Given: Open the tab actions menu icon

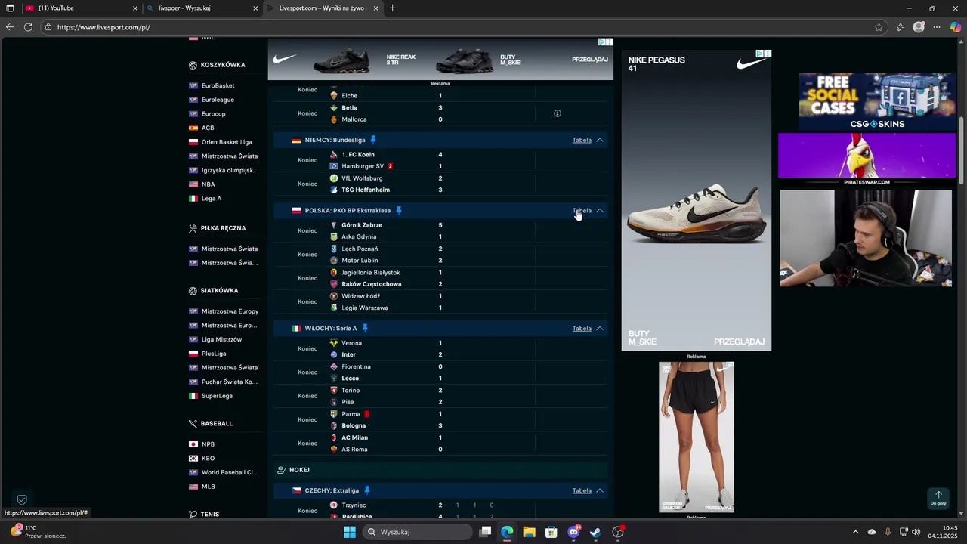Looking at the screenshot, I should tap(10, 8).
